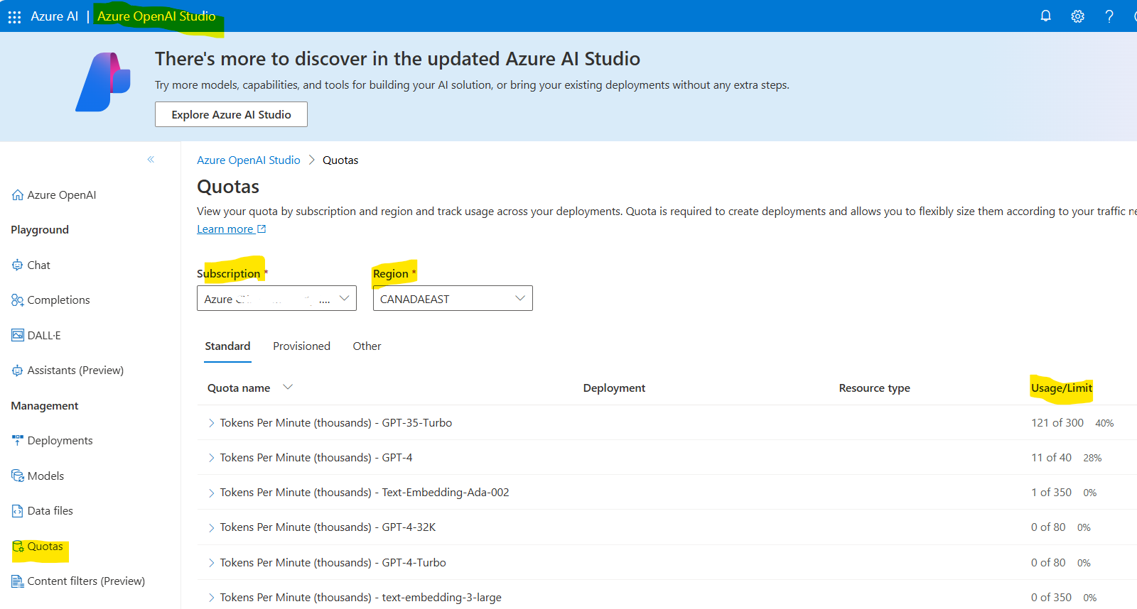Collapse the left sidebar with double chevron
Image resolution: width=1137 pixels, height=609 pixels.
151,160
